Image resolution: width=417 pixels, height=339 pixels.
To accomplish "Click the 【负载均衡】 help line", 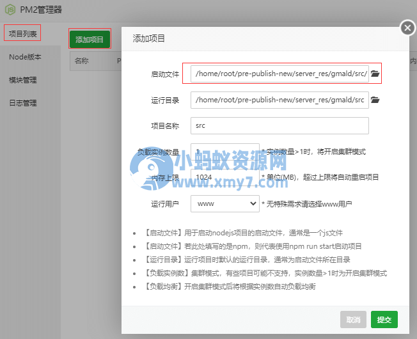I will pyautogui.click(x=230, y=287).
